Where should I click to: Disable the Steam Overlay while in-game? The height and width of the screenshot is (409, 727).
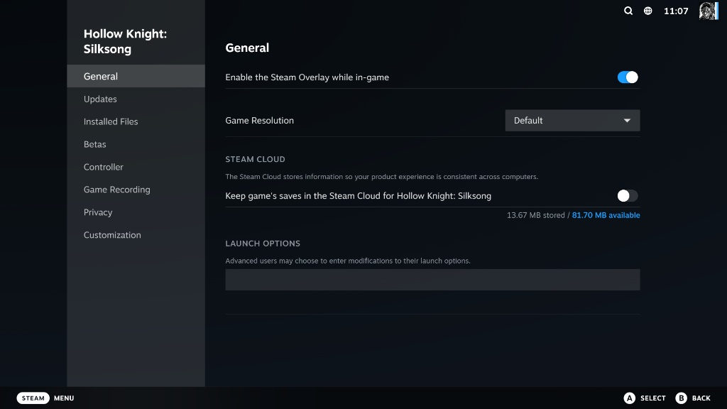627,77
